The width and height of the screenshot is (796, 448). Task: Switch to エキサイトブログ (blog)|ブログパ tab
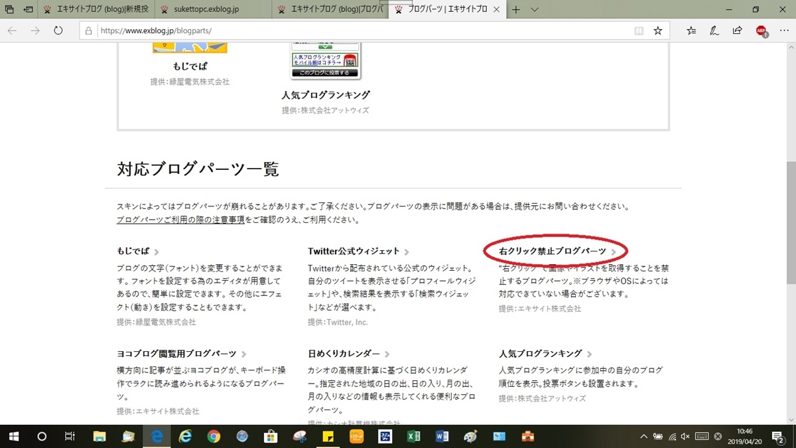[330, 10]
